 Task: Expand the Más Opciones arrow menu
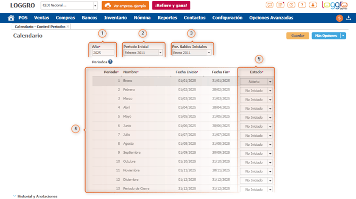(343, 36)
